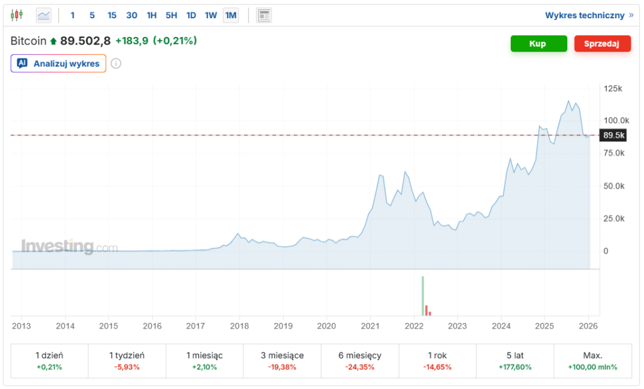Click the AI badge on Analizuj wykres
This screenshot has width=644, height=389.
[x=22, y=63]
